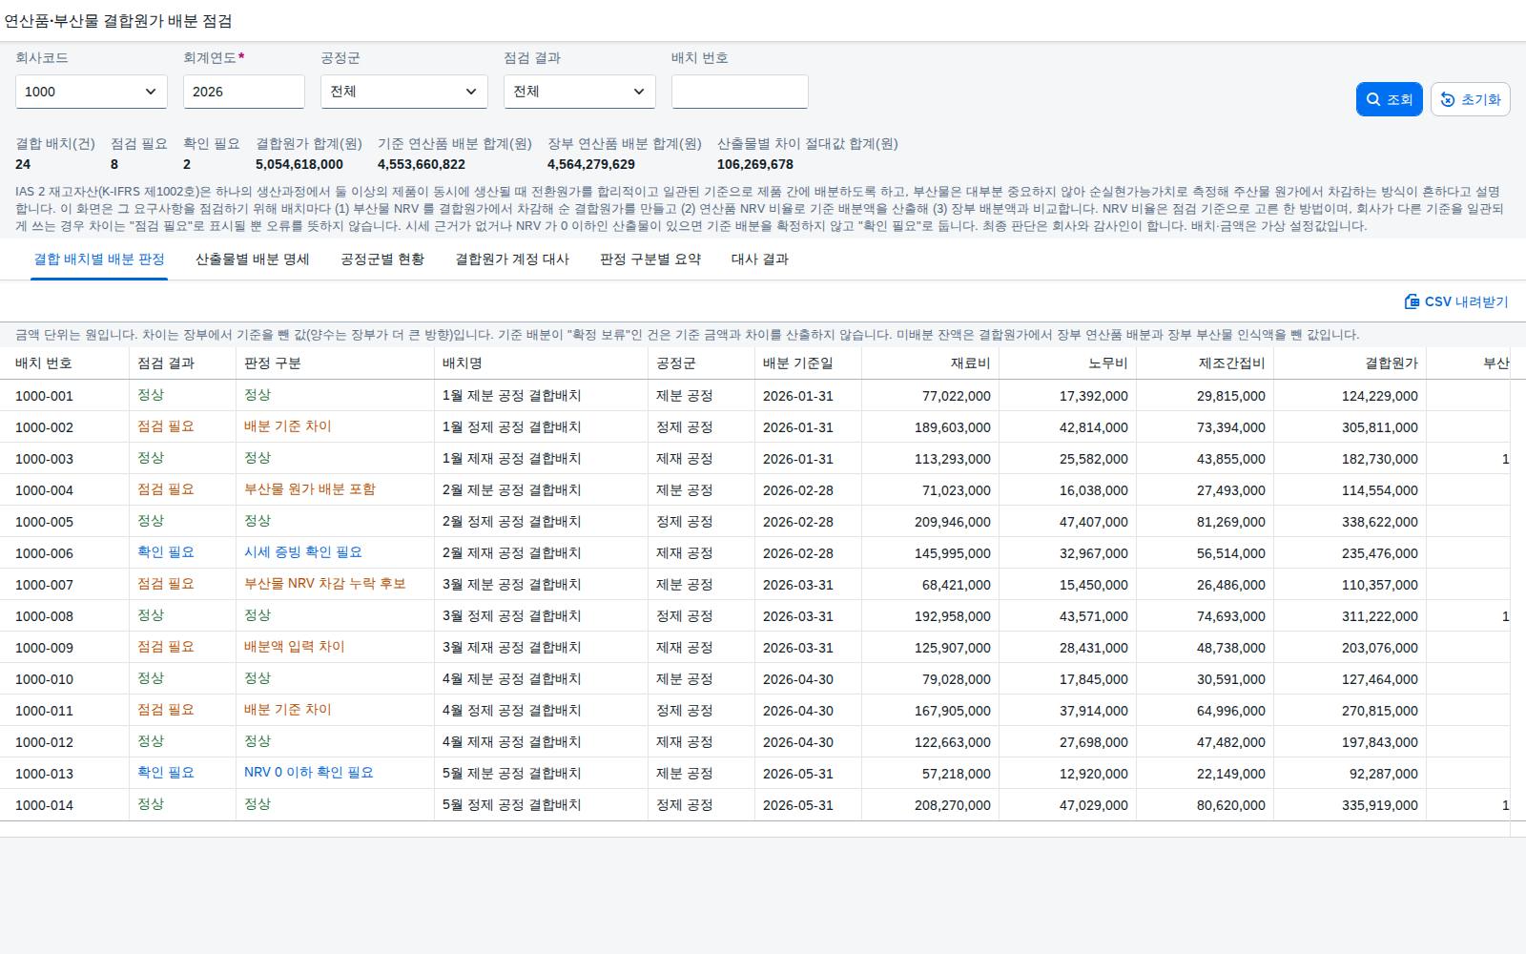Click the 조회 search button
The image size is (1526, 954).
[x=1389, y=99]
